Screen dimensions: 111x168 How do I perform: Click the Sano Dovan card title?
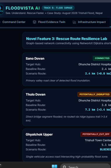coord(35,59)
